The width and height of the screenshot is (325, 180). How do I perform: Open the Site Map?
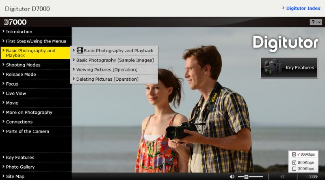click(15, 176)
